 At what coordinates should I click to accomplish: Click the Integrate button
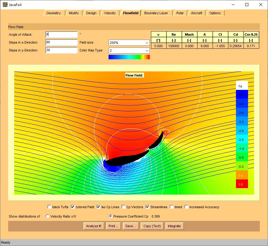(174, 226)
